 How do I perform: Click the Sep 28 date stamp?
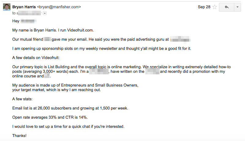(204, 7)
